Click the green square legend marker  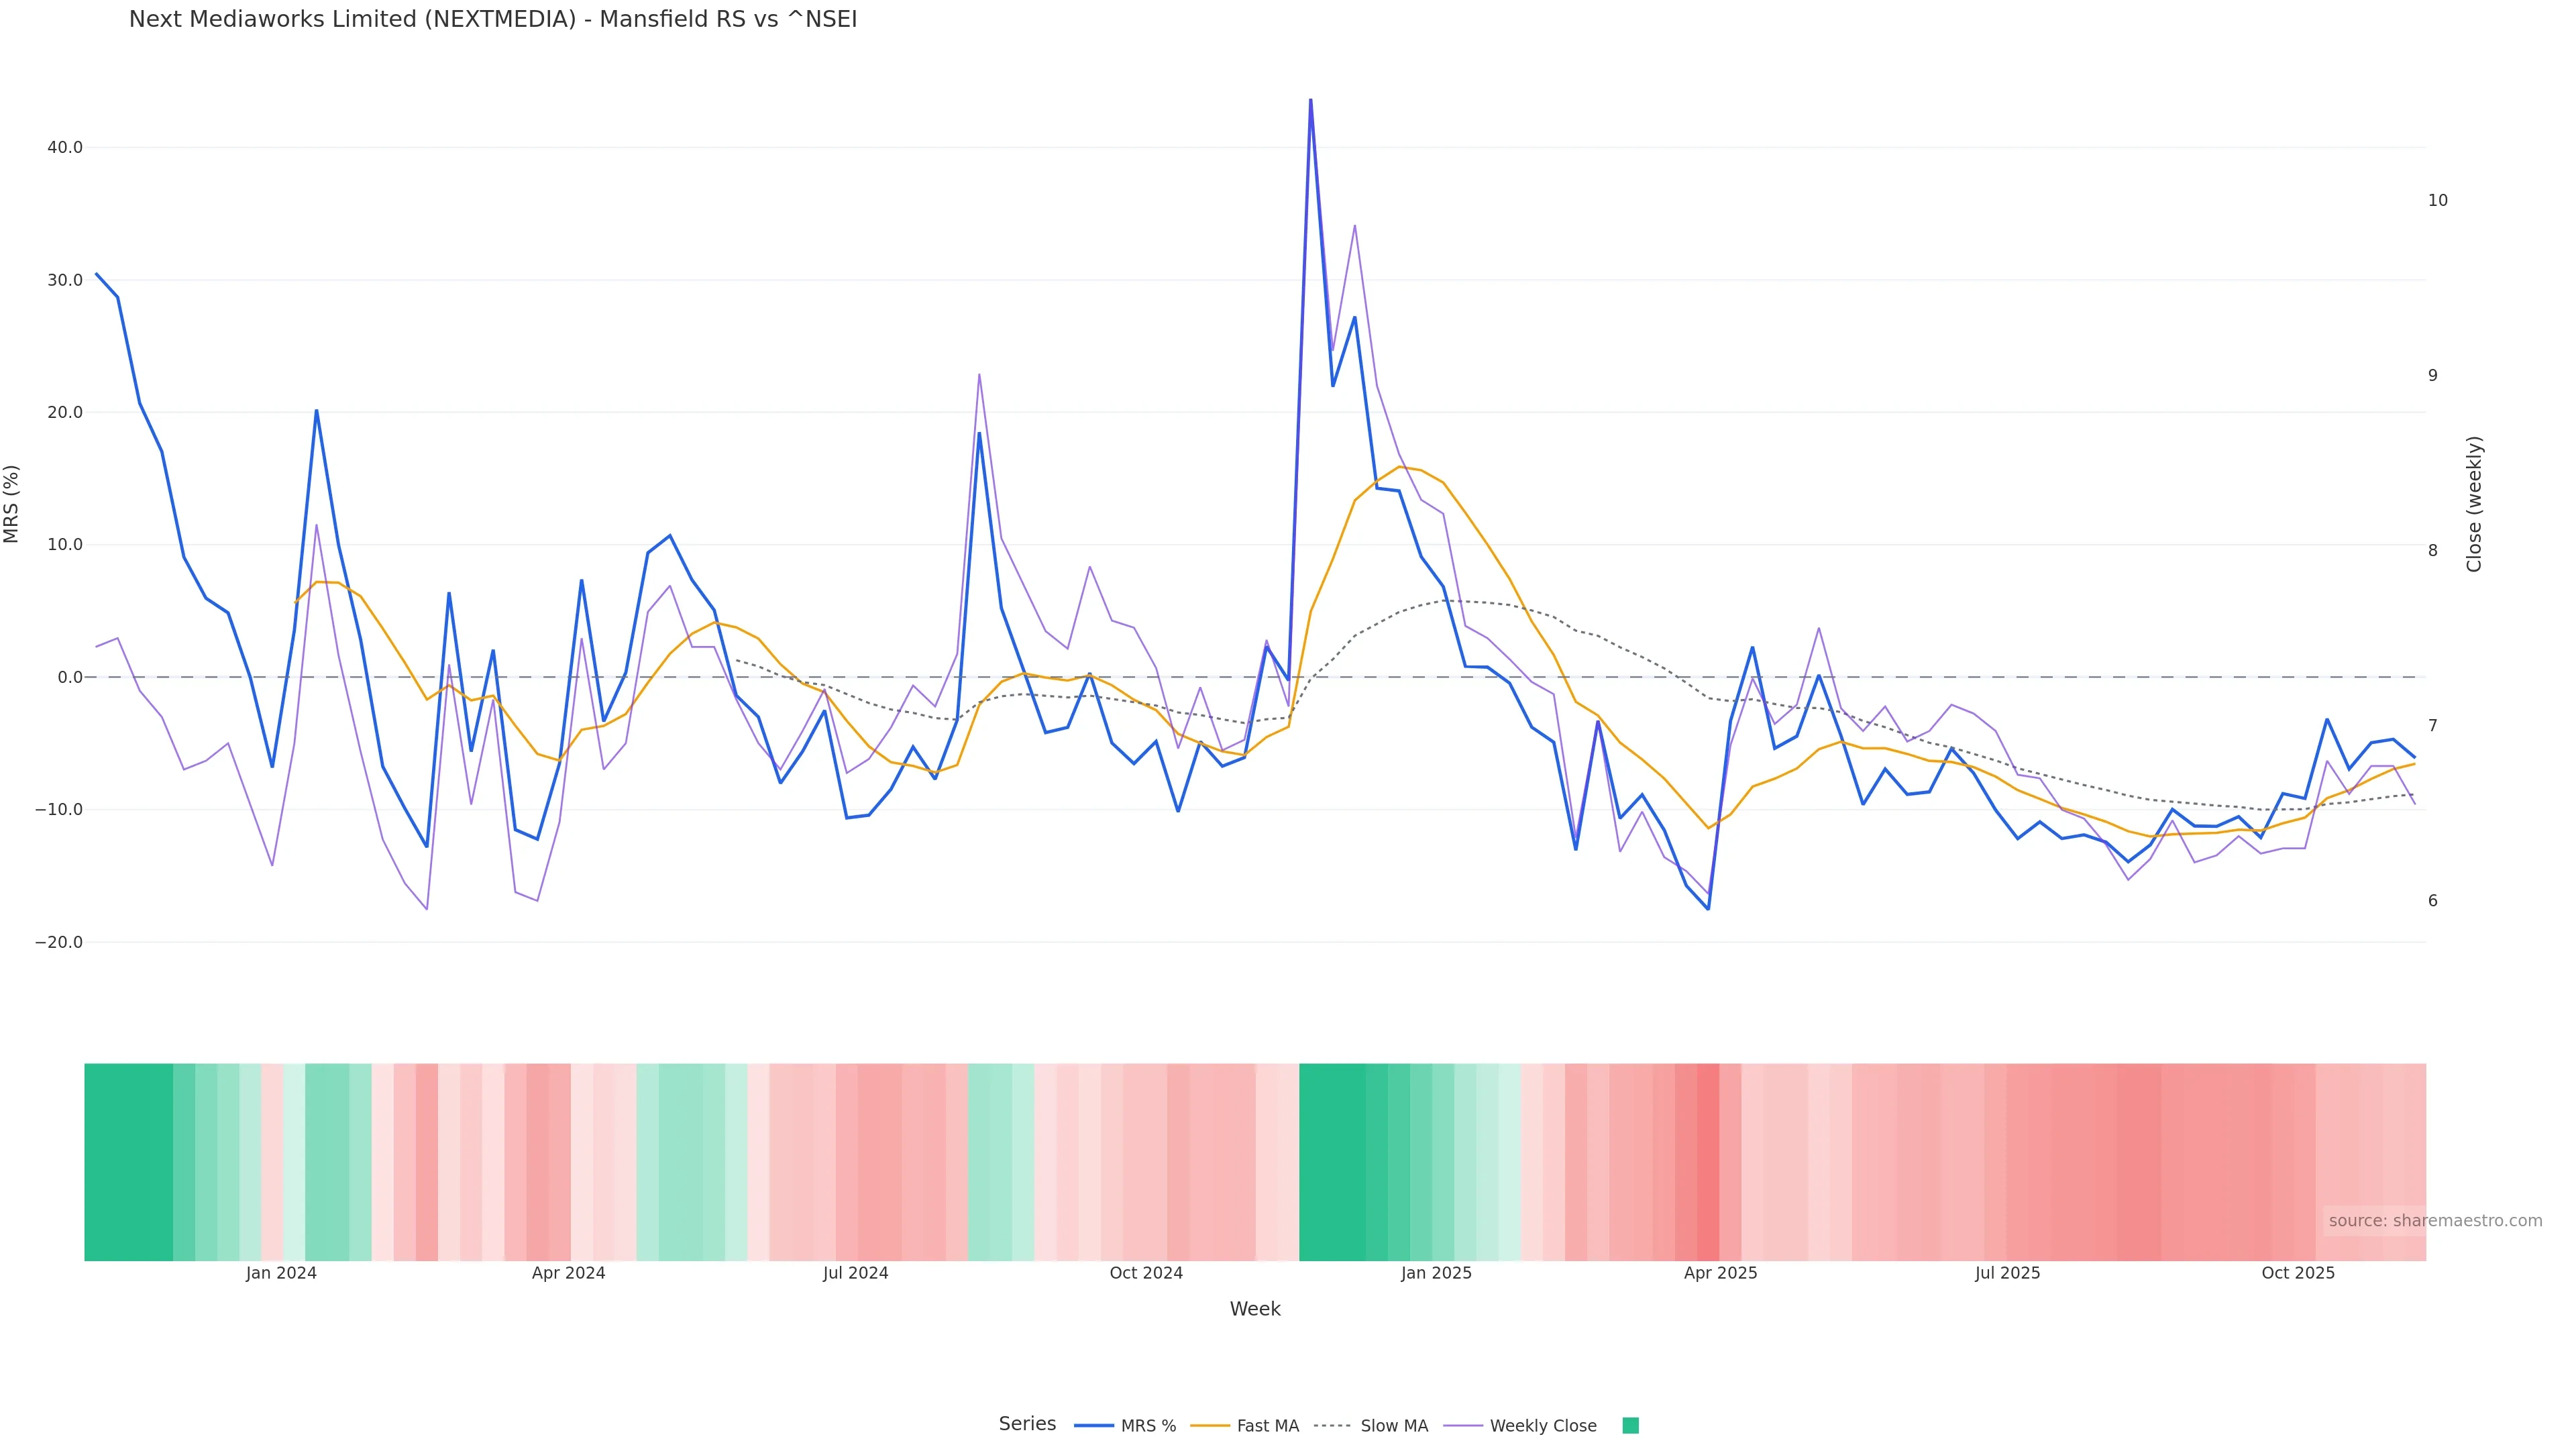click(x=1630, y=1426)
